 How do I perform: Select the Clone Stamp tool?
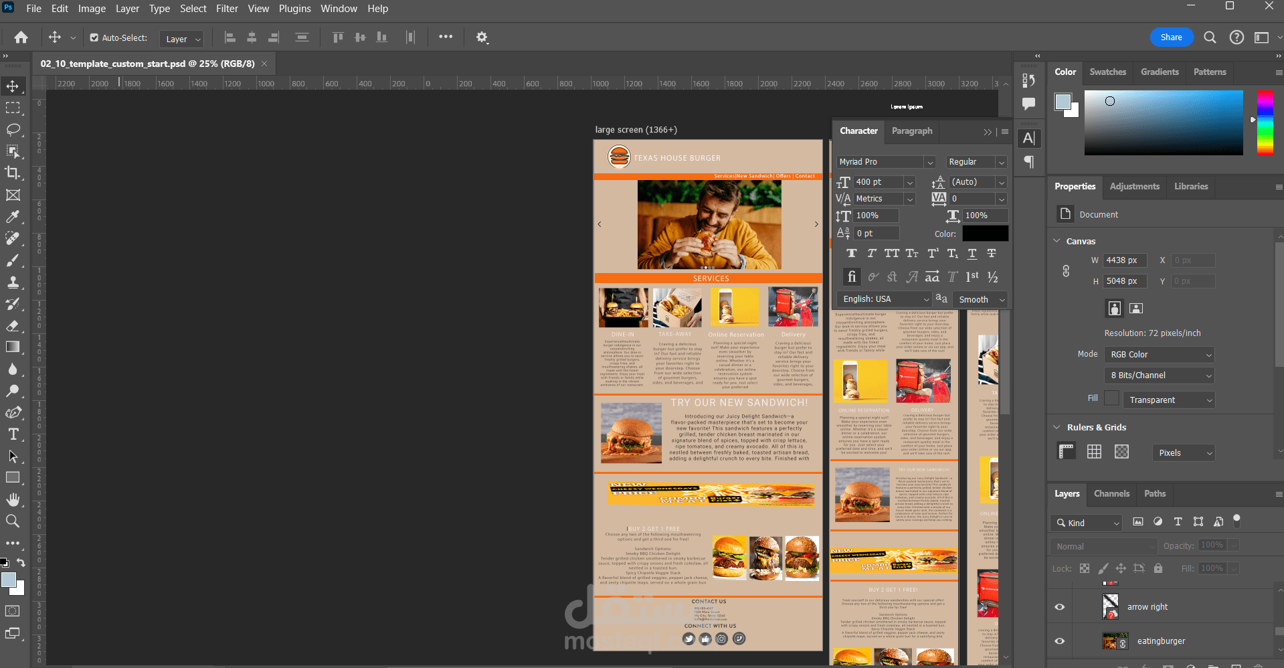(x=13, y=282)
